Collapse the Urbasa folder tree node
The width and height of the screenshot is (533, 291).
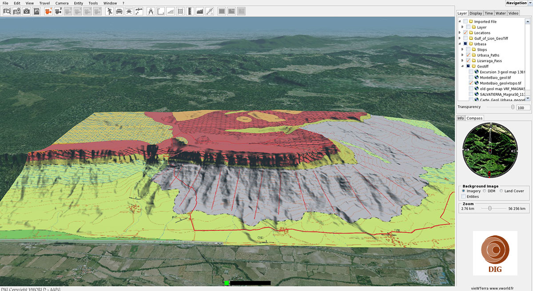[x=460, y=44]
